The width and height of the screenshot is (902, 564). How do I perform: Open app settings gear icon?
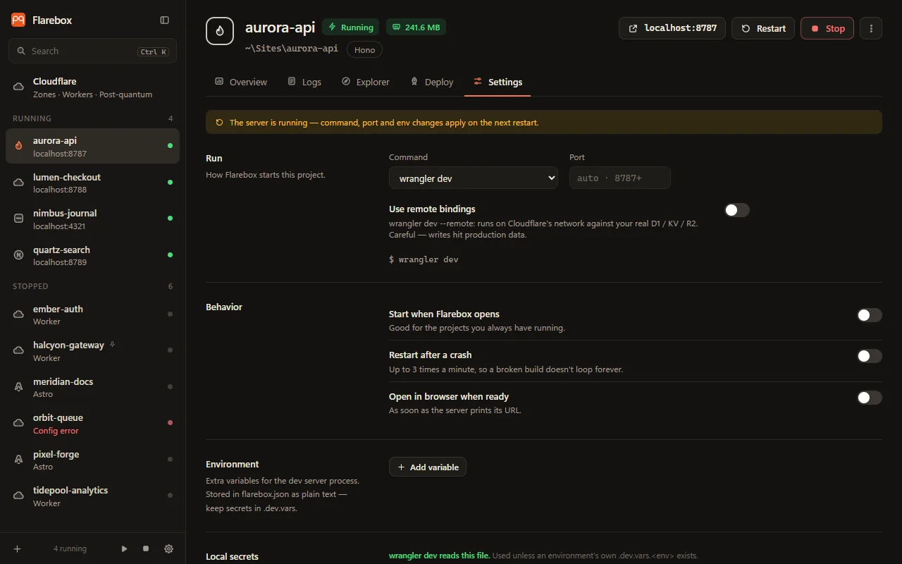(168, 548)
